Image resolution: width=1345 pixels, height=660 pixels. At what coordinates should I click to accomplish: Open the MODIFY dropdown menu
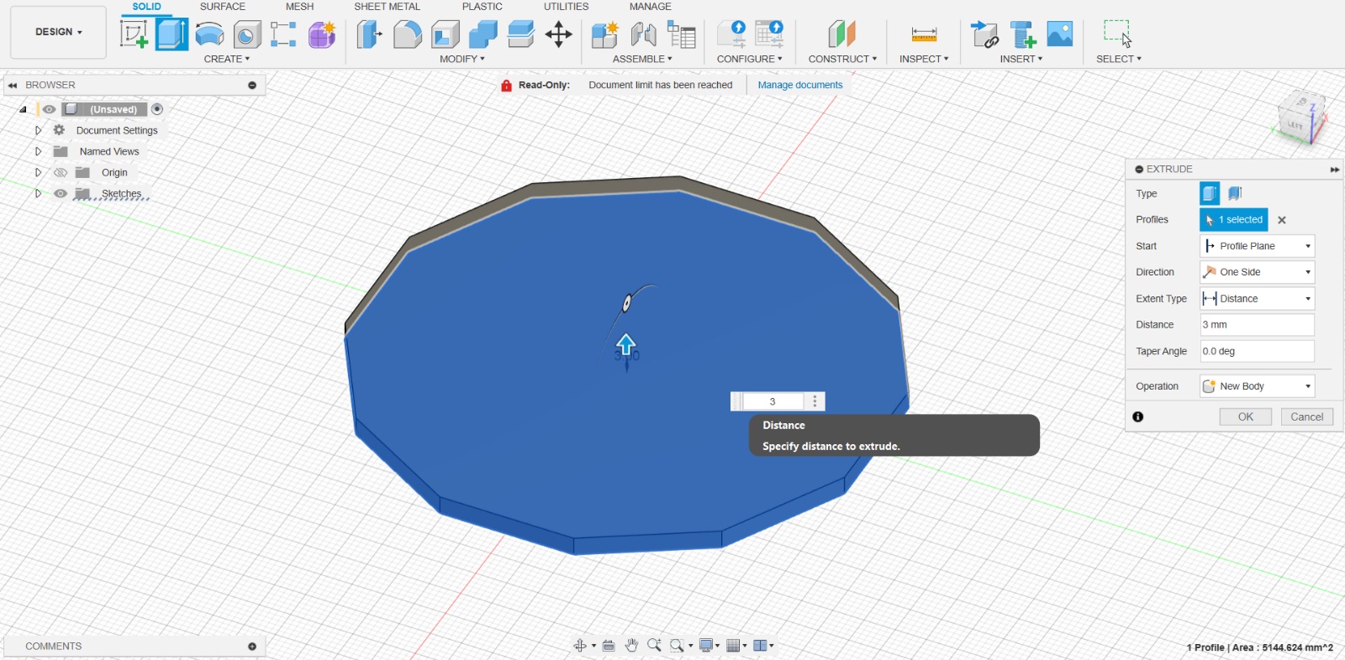pyautogui.click(x=462, y=59)
